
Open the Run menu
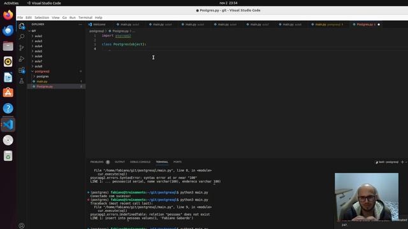[72, 18]
